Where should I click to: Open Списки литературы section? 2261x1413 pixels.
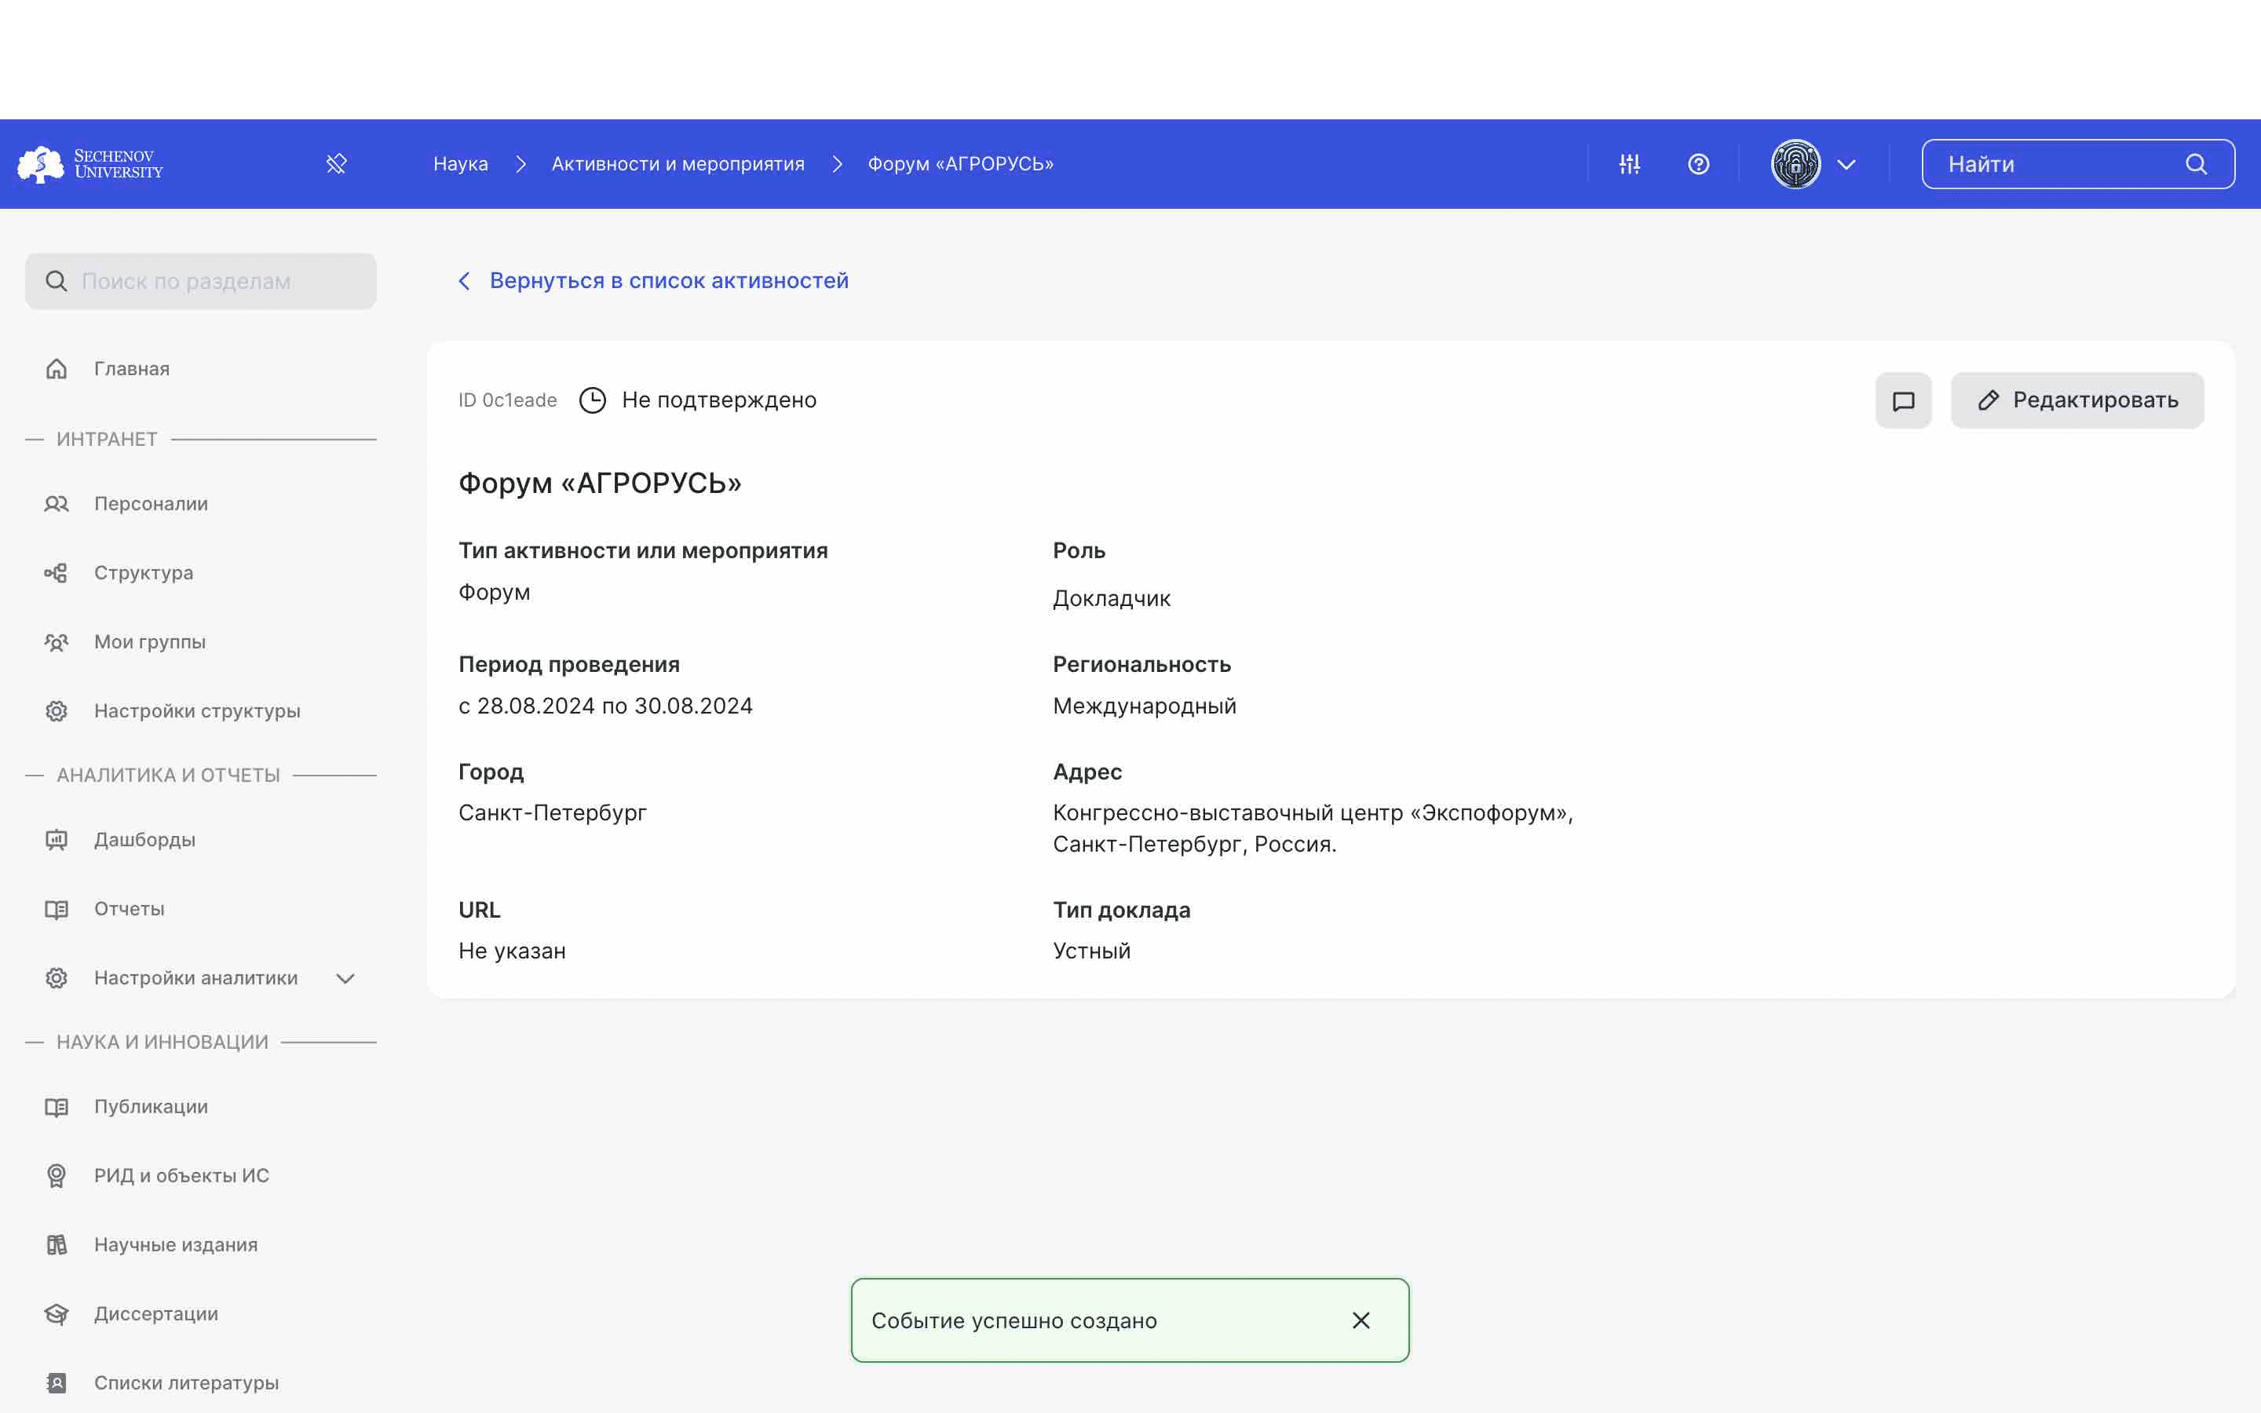[x=186, y=1383]
